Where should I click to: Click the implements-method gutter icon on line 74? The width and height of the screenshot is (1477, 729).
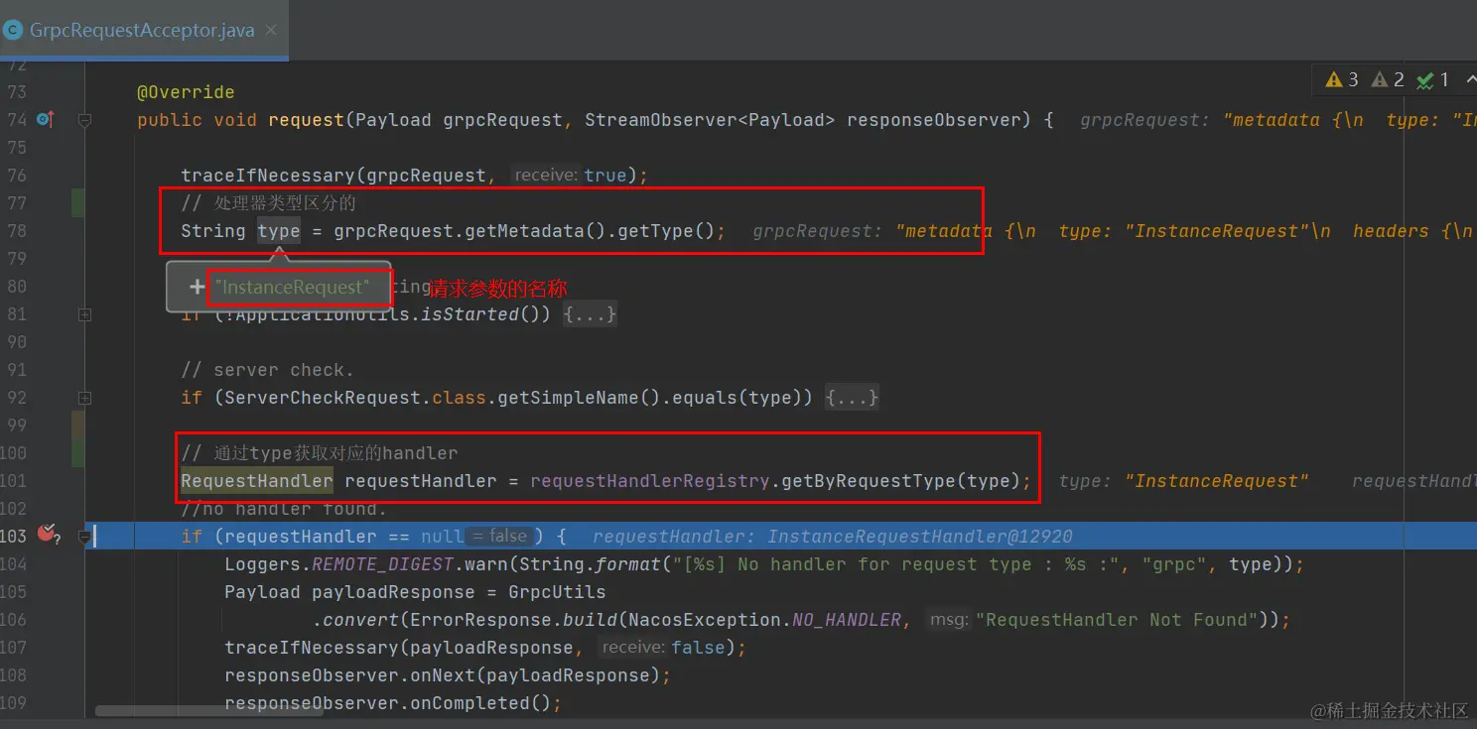tap(45, 120)
